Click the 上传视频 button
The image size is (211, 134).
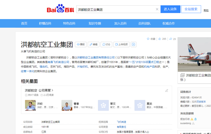tap(121, 44)
